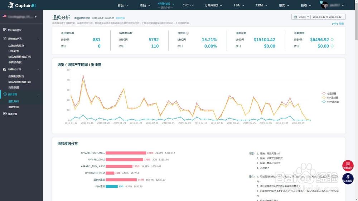Click the grid icon in sidebar
This screenshot has height=201, width=358.
point(5,30)
